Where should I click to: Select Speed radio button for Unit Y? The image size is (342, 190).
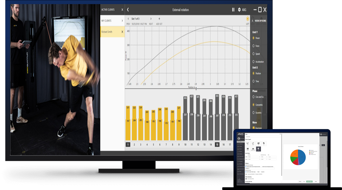pyautogui.click(x=253, y=54)
